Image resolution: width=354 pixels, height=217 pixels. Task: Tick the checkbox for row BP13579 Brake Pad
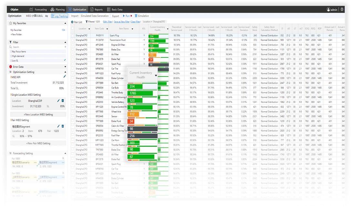(x=73, y=59)
